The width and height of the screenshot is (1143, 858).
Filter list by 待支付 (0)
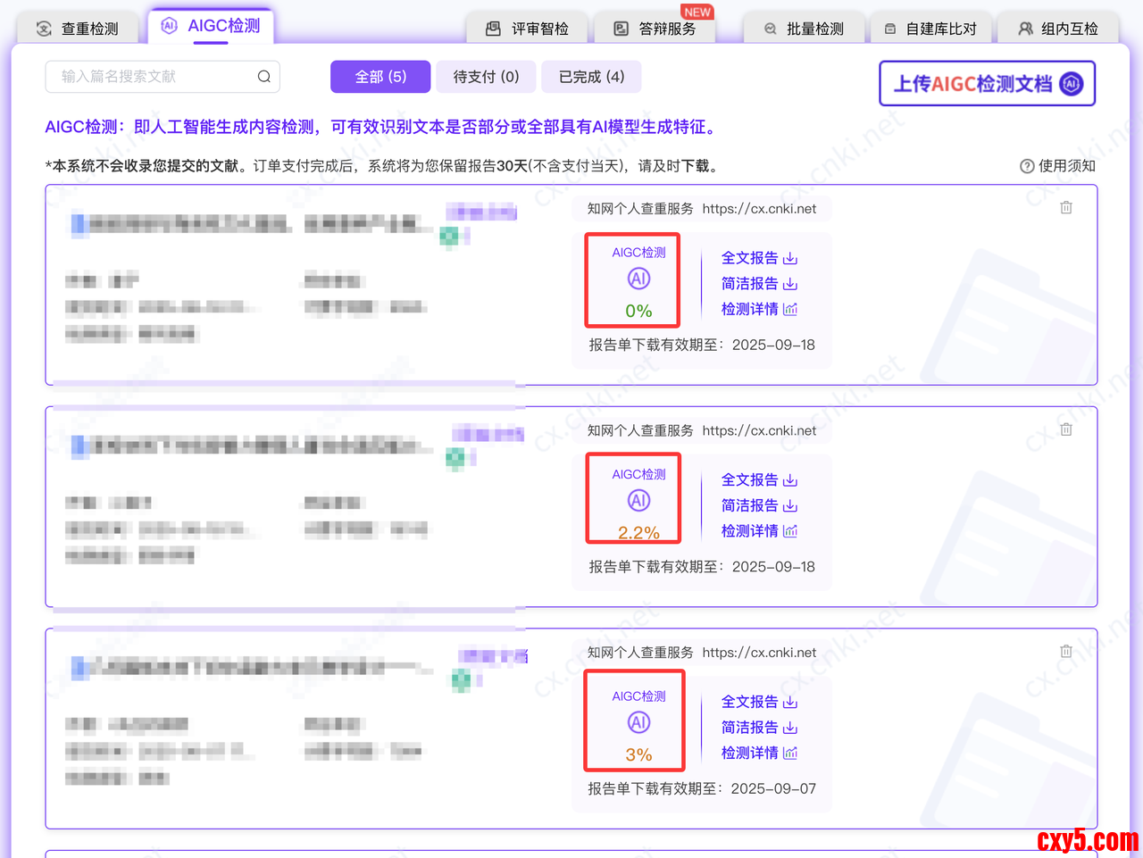(486, 77)
